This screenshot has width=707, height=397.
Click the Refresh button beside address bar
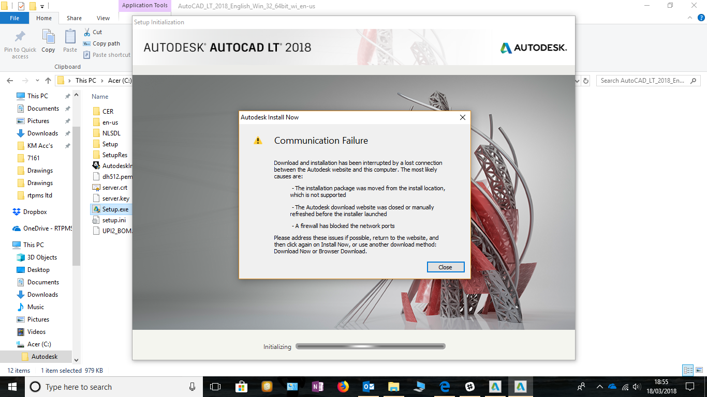coord(586,81)
